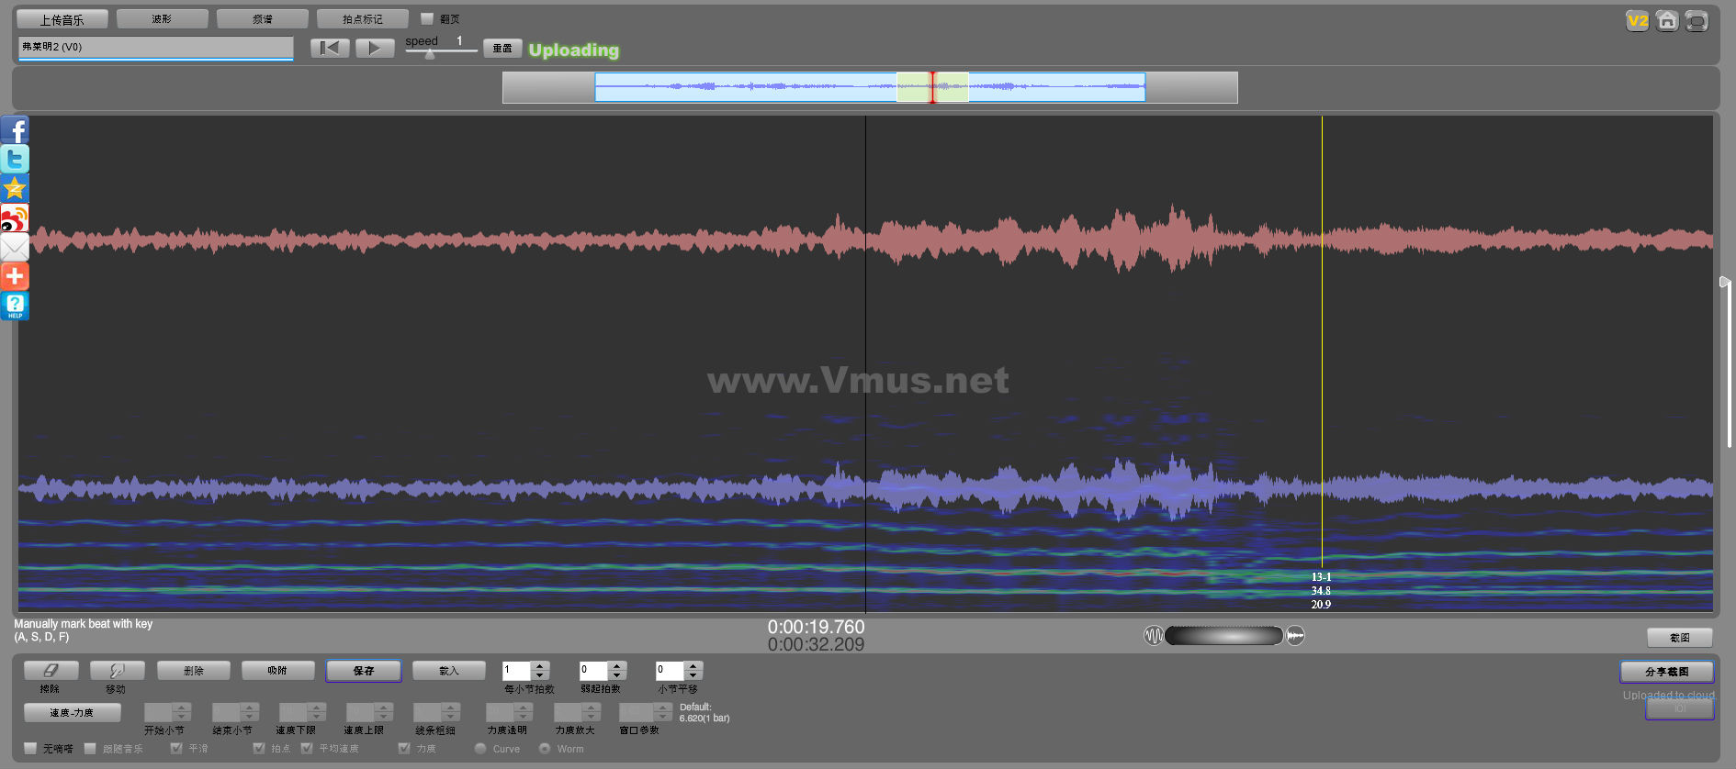Click the V2 version icon
The width and height of the screenshot is (1736, 769).
click(x=1637, y=20)
